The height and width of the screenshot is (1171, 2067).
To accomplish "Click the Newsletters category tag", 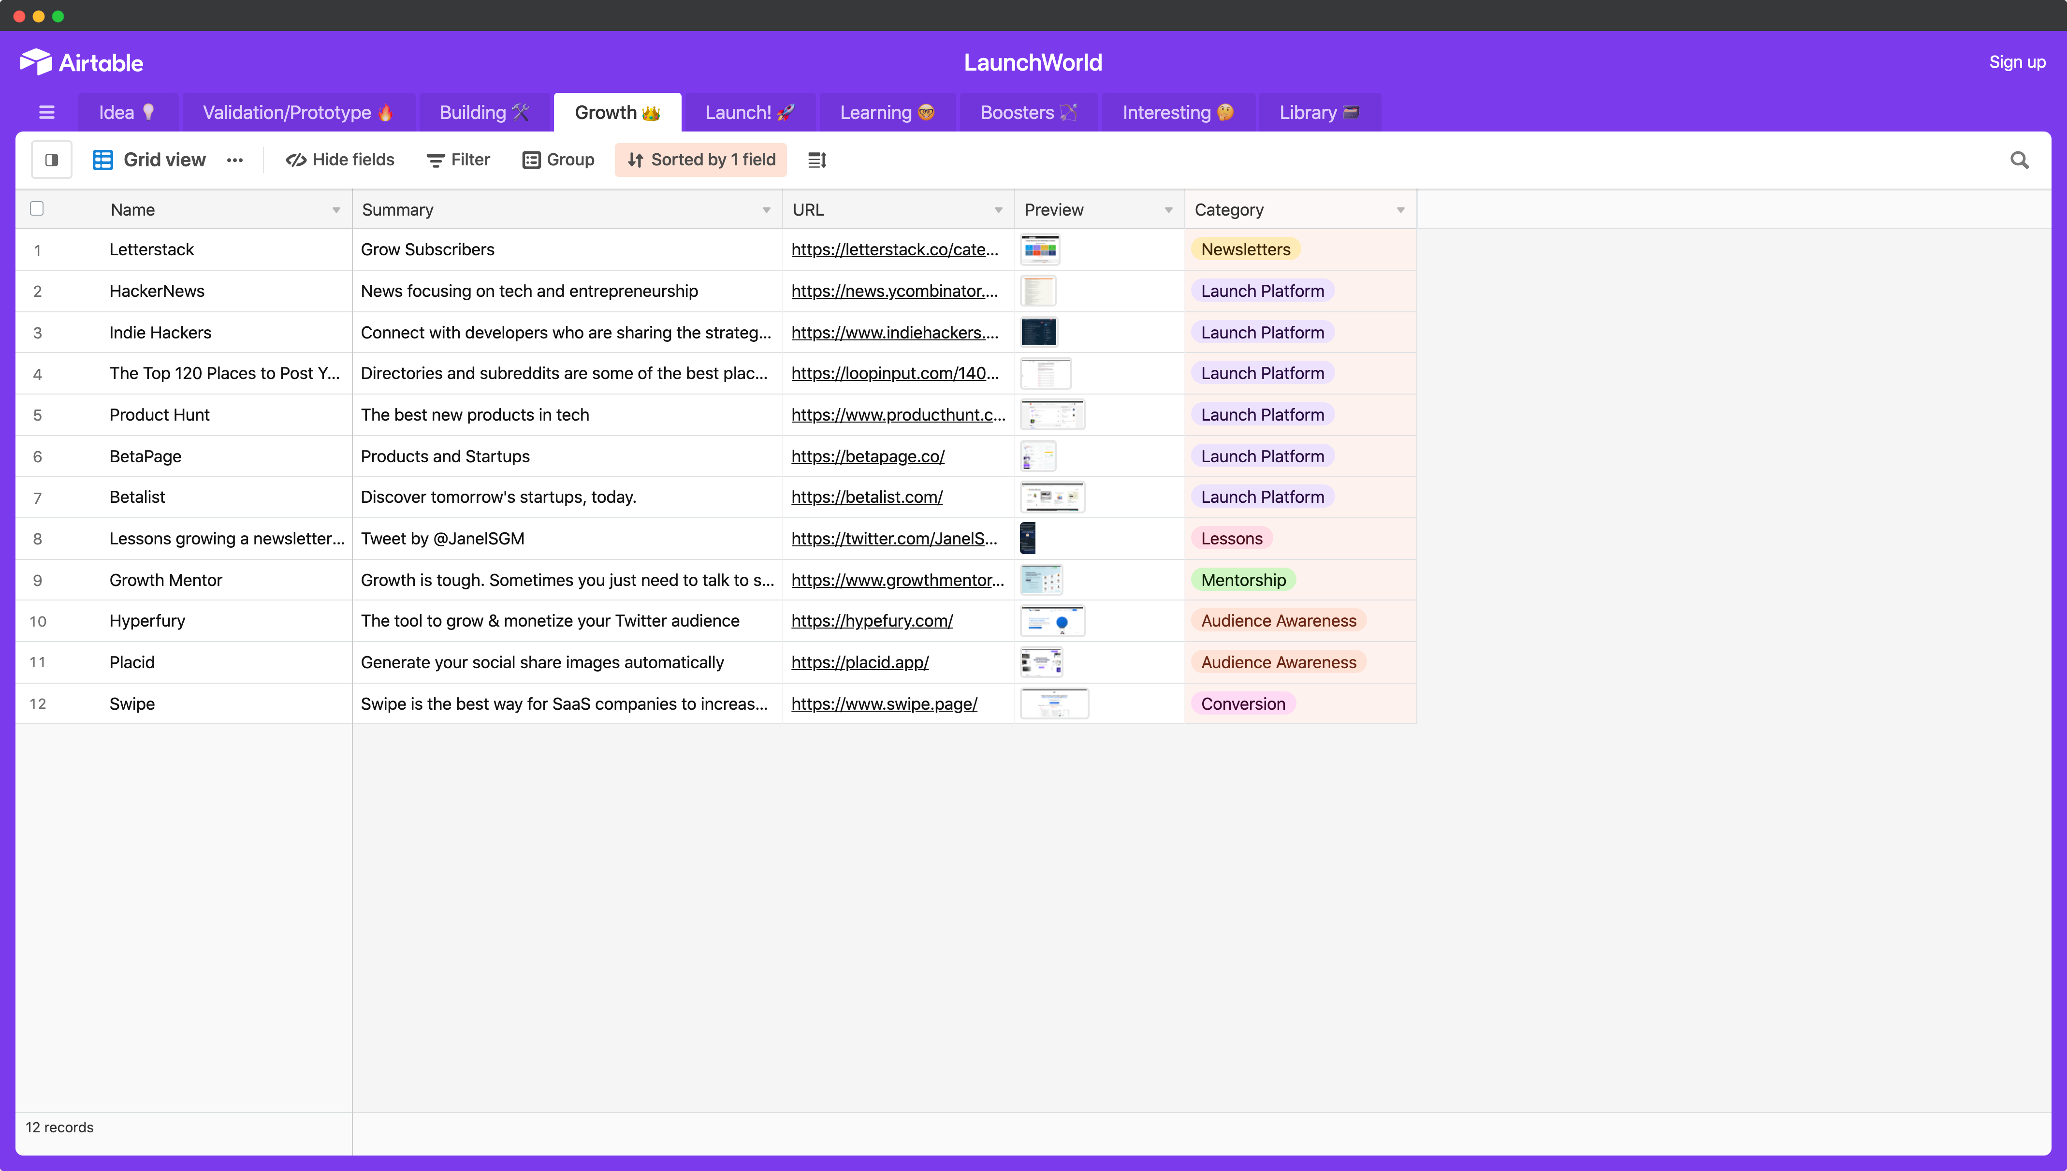I will point(1245,249).
